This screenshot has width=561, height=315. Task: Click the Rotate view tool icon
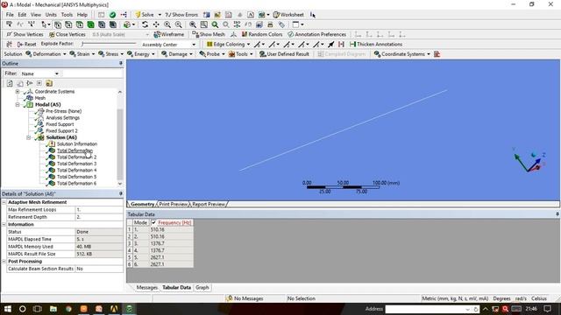(x=145, y=24)
